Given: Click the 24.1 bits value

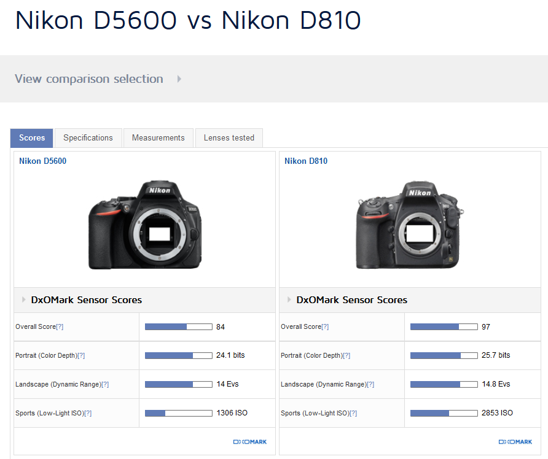Looking at the screenshot, I should click(x=230, y=355).
